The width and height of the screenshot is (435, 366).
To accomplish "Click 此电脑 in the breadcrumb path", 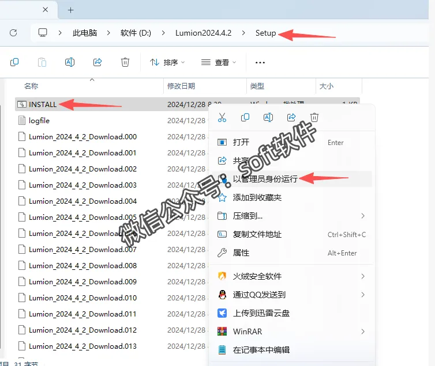I will tap(85, 33).
